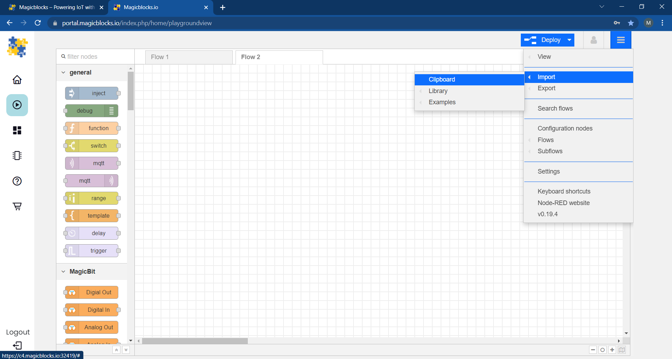Image resolution: width=672 pixels, height=359 pixels.
Task: Open the shopping cart icon
Action: coord(17,206)
